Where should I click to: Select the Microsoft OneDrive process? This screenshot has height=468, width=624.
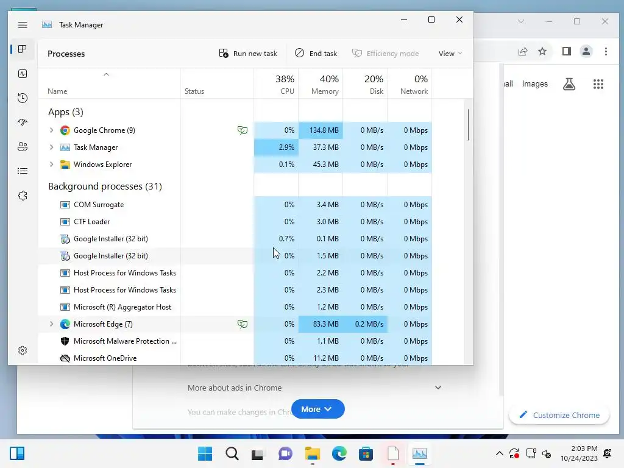235,358
